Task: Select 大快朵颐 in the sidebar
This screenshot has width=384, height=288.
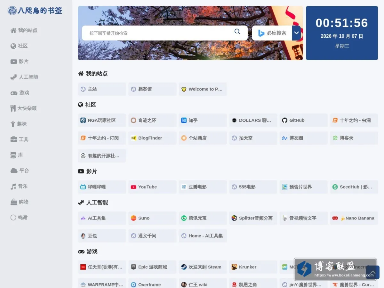Action: click(x=23, y=108)
